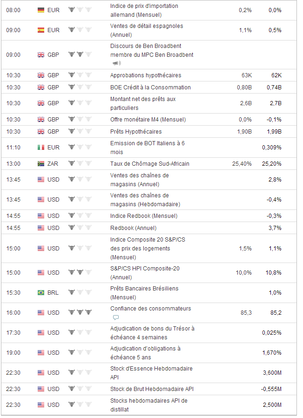Click the 1,670% value in the 19:00 row
The image size is (303, 418).
click(272, 352)
